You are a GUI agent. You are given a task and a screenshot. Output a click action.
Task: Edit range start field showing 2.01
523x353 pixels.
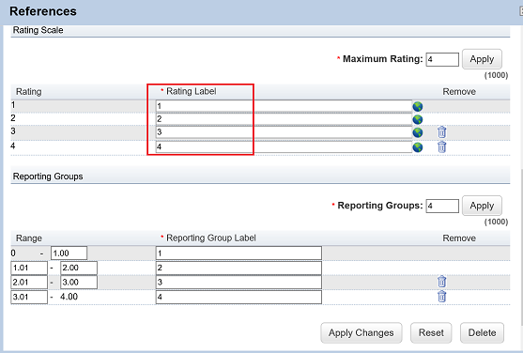click(29, 283)
